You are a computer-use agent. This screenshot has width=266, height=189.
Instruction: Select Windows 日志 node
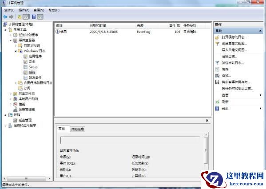[x=34, y=51]
